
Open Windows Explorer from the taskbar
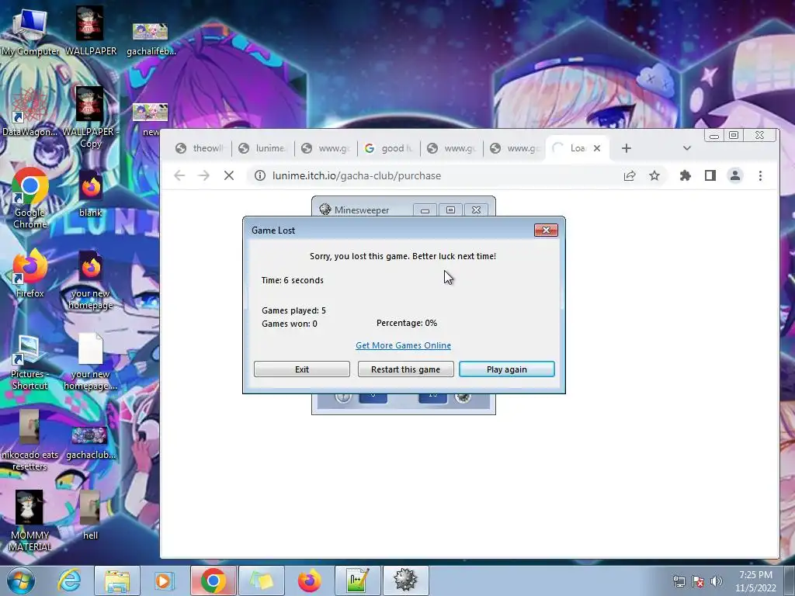(116, 580)
